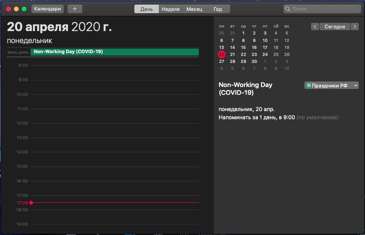The image size is (365, 235).
Task: Click the green Праздники РФ color swatch
Action: (309, 85)
